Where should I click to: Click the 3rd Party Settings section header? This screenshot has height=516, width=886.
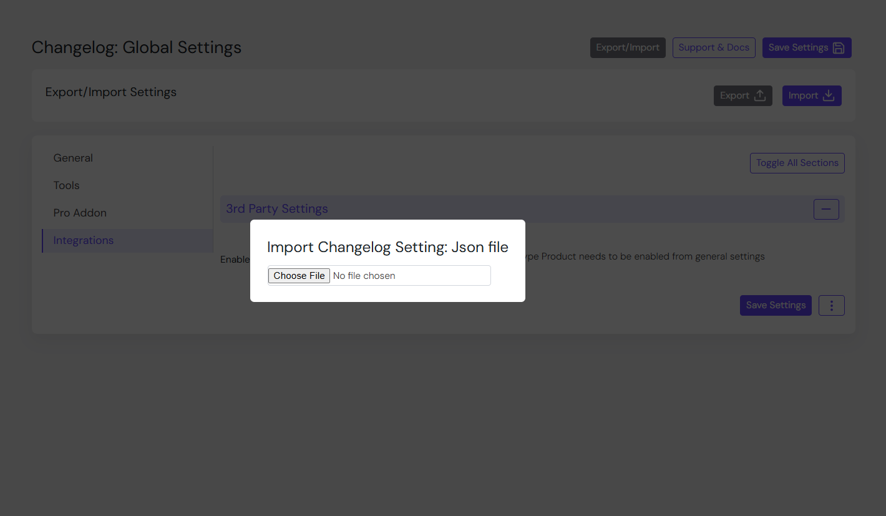[532, 209]
